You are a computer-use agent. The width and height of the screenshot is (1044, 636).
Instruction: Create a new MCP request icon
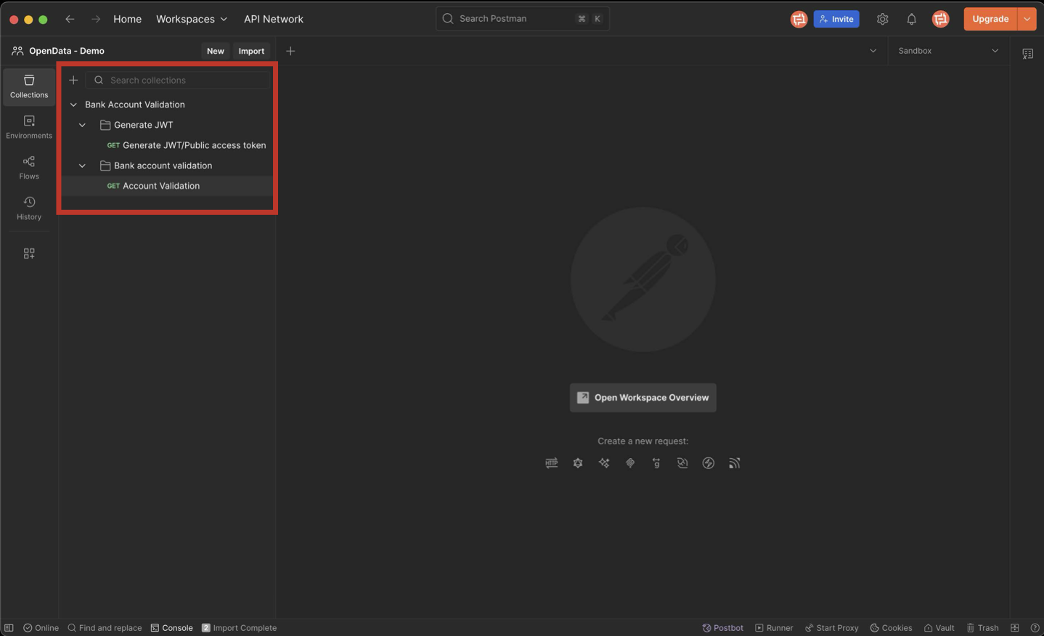(x=630, y=463)
